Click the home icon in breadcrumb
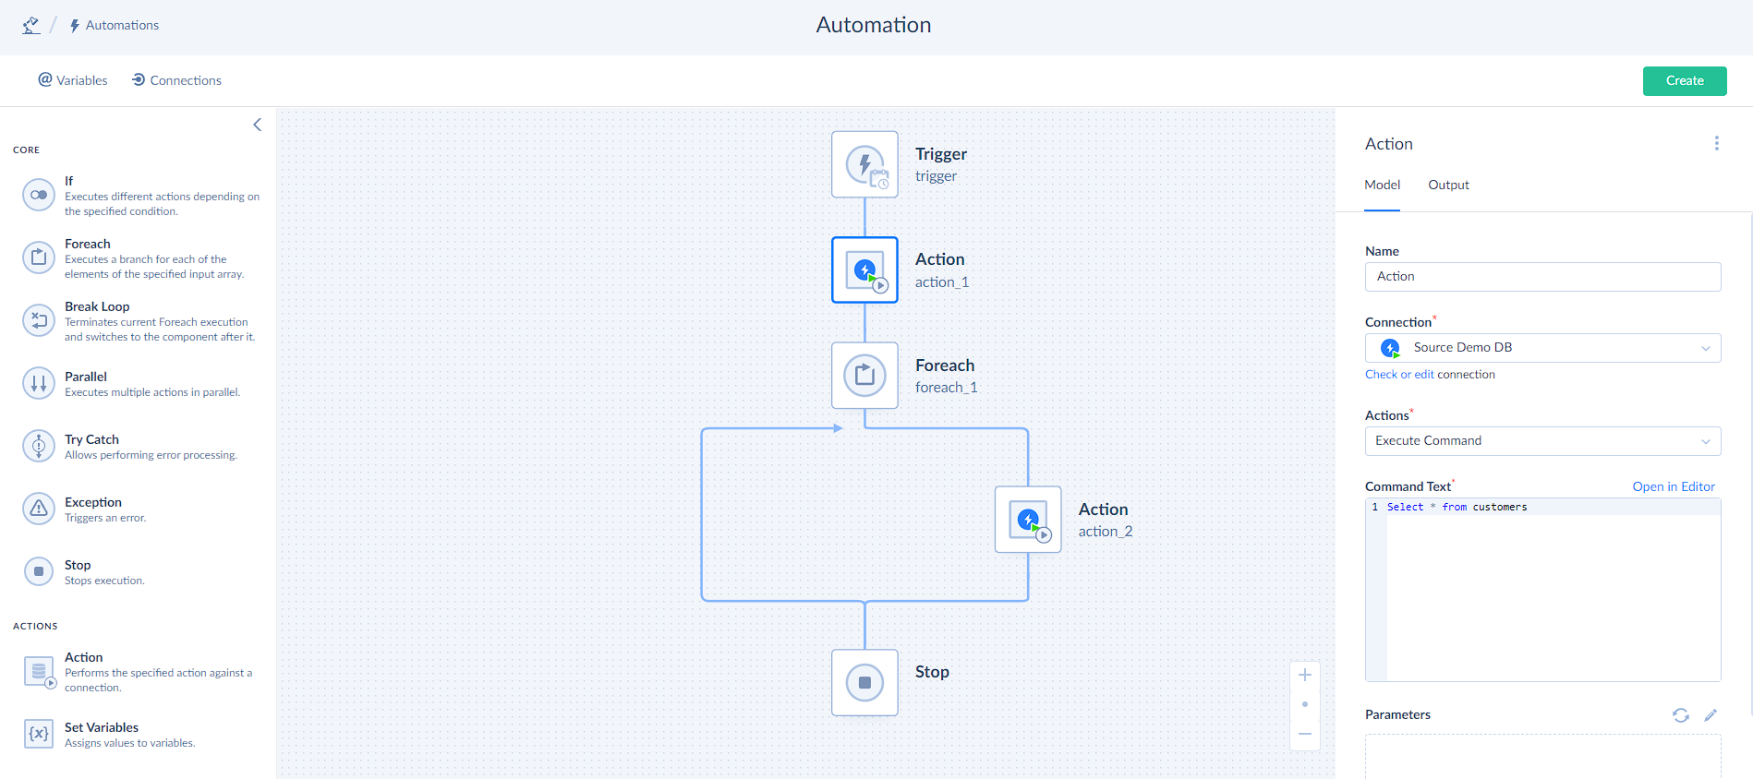Viewport: 1753px width, 779px height. [x=31, y=26]
